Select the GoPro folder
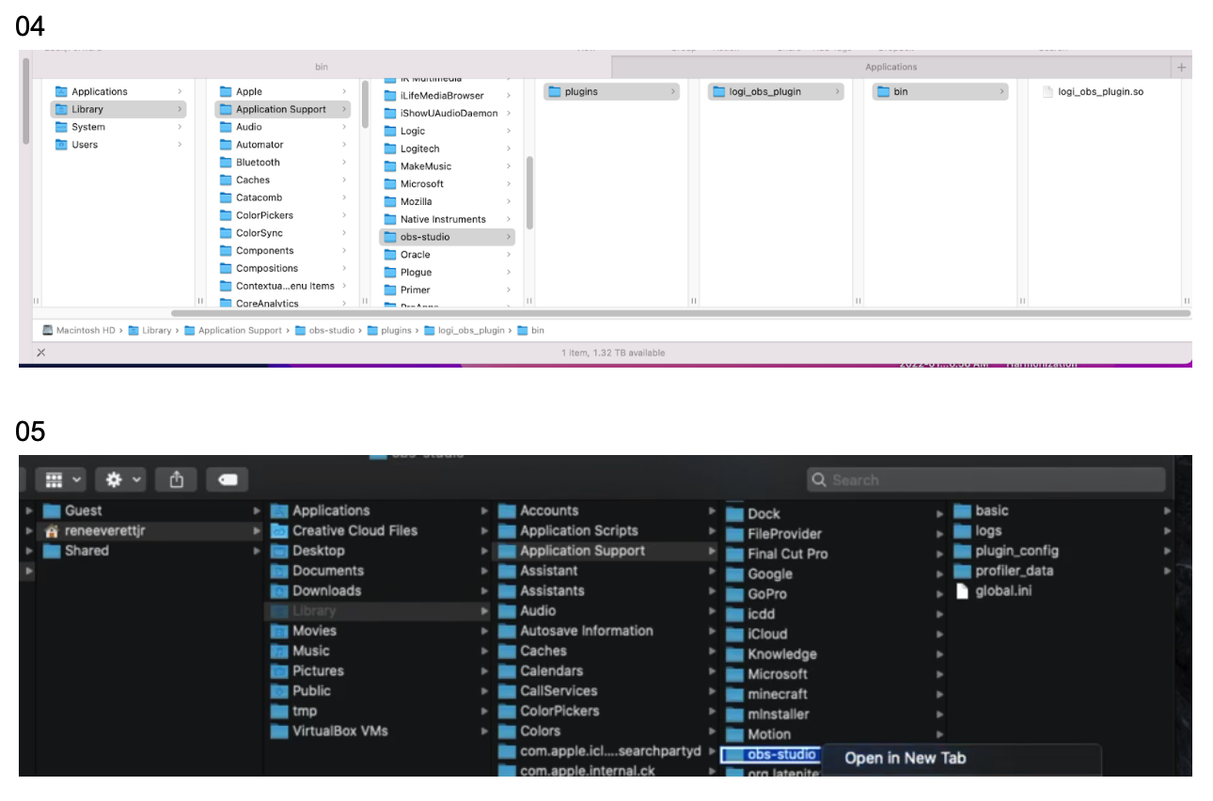 833,594
